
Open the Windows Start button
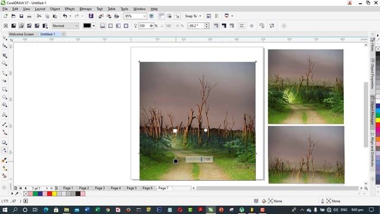(x=5, y=210)
